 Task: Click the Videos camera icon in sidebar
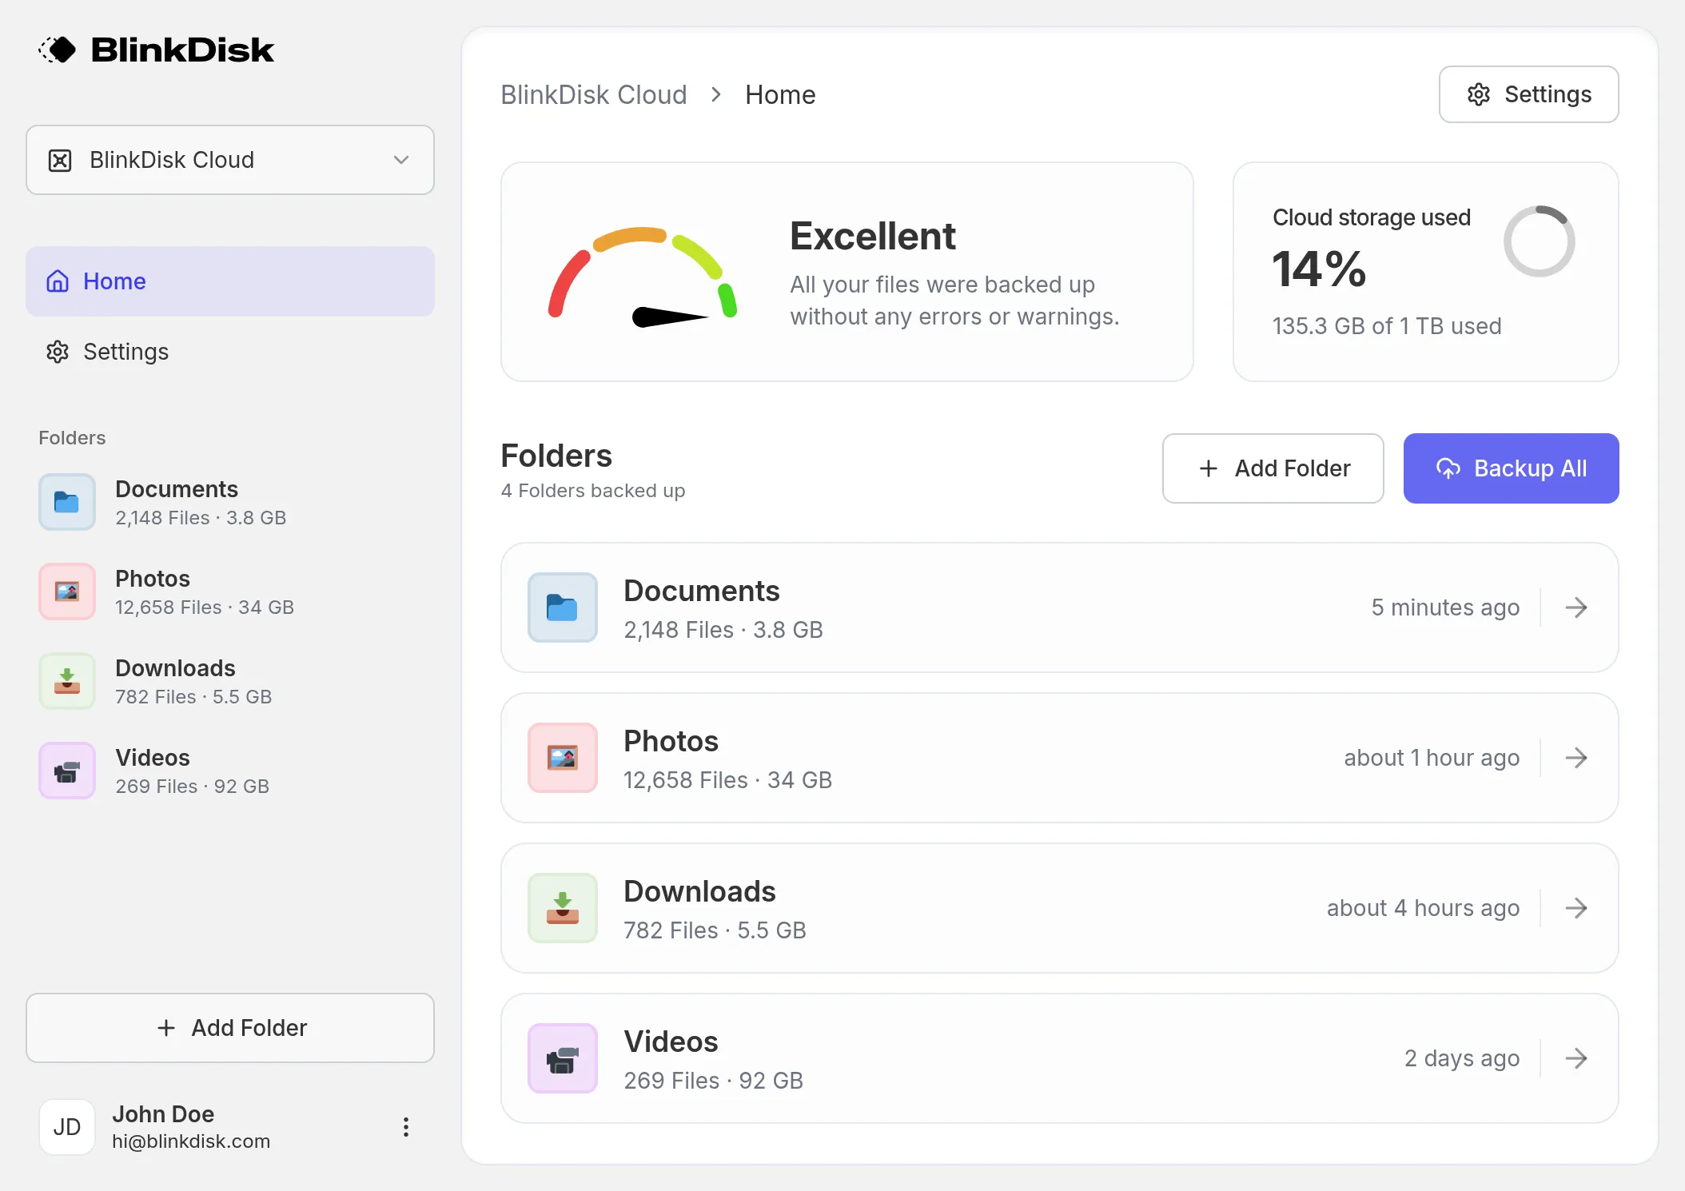tap(67, 771)
